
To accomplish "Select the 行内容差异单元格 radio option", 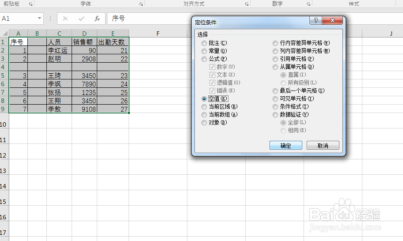I will pos(275,43).
